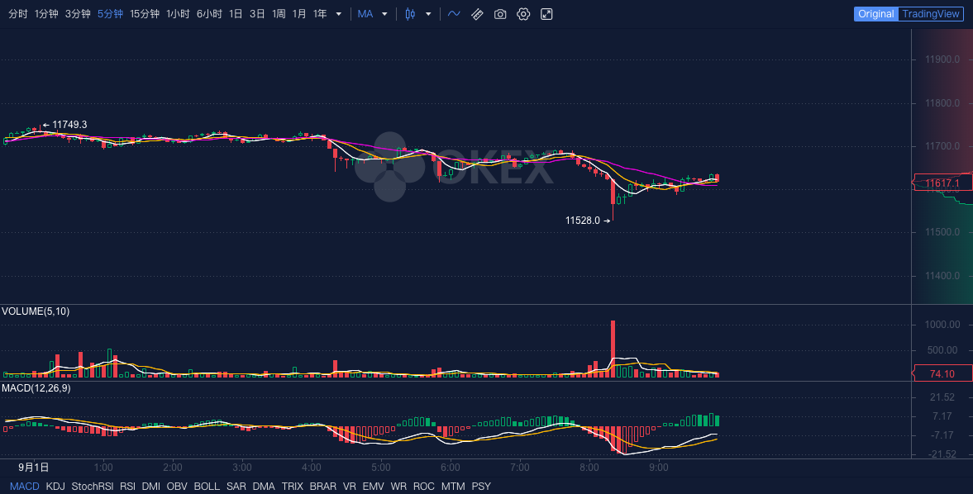Select the 分时 time-sharing view
The width and height of the screenshot is (973, 494).
[17, 14]
